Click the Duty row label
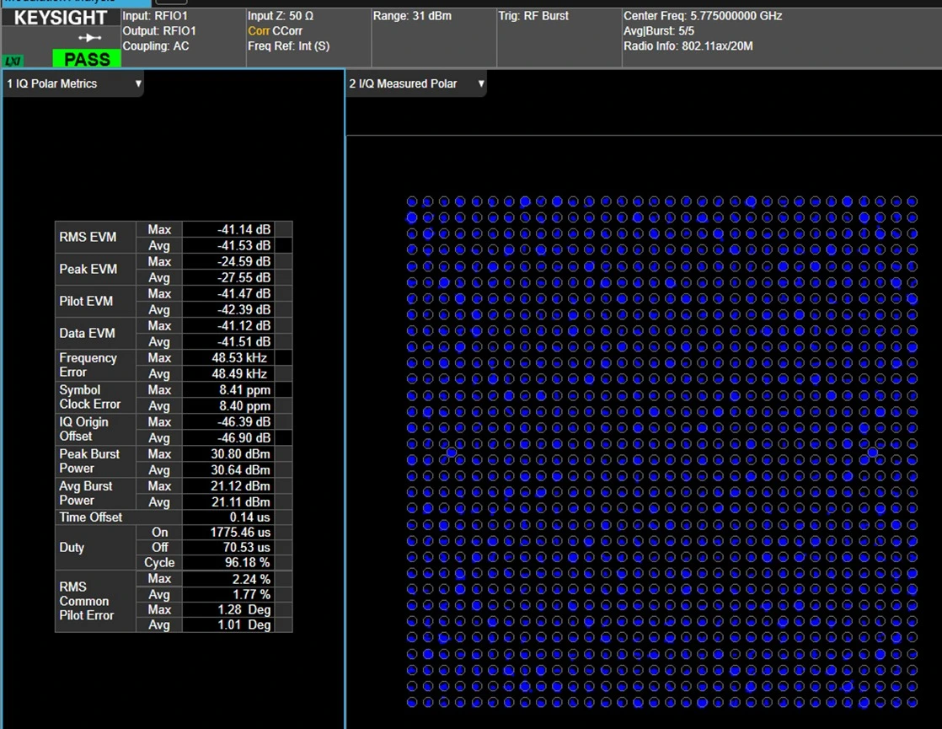942x729 pixels. (x=72, y=548)
